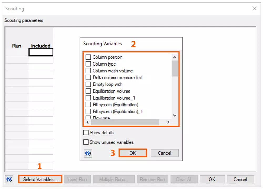Click the Select Variables button

point(40,179)
